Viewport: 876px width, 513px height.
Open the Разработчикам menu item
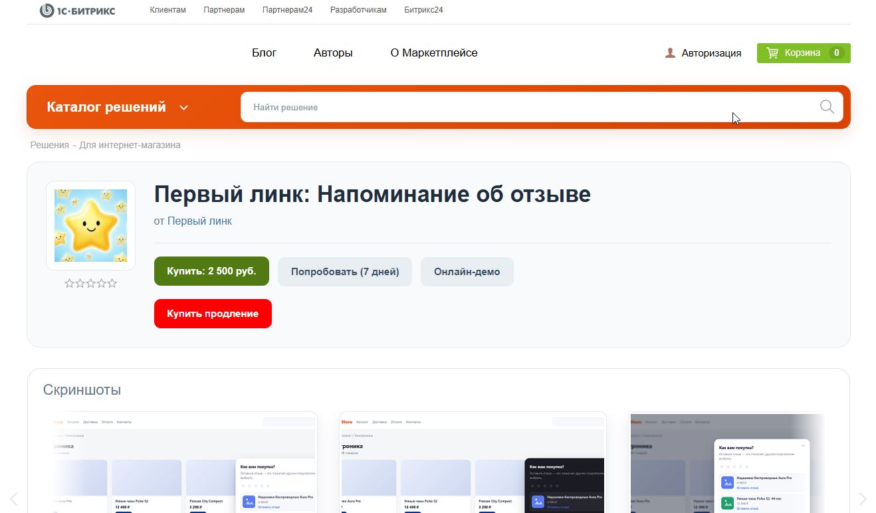click(x=358, y=10)
